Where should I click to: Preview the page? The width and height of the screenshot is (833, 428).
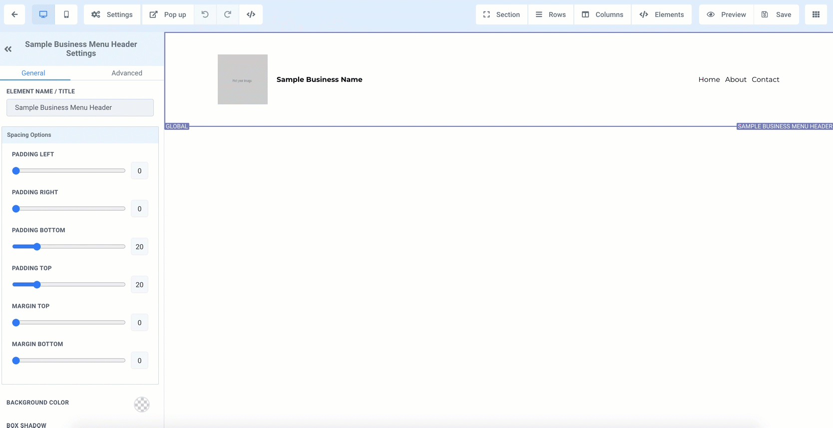tap(726, 14)
